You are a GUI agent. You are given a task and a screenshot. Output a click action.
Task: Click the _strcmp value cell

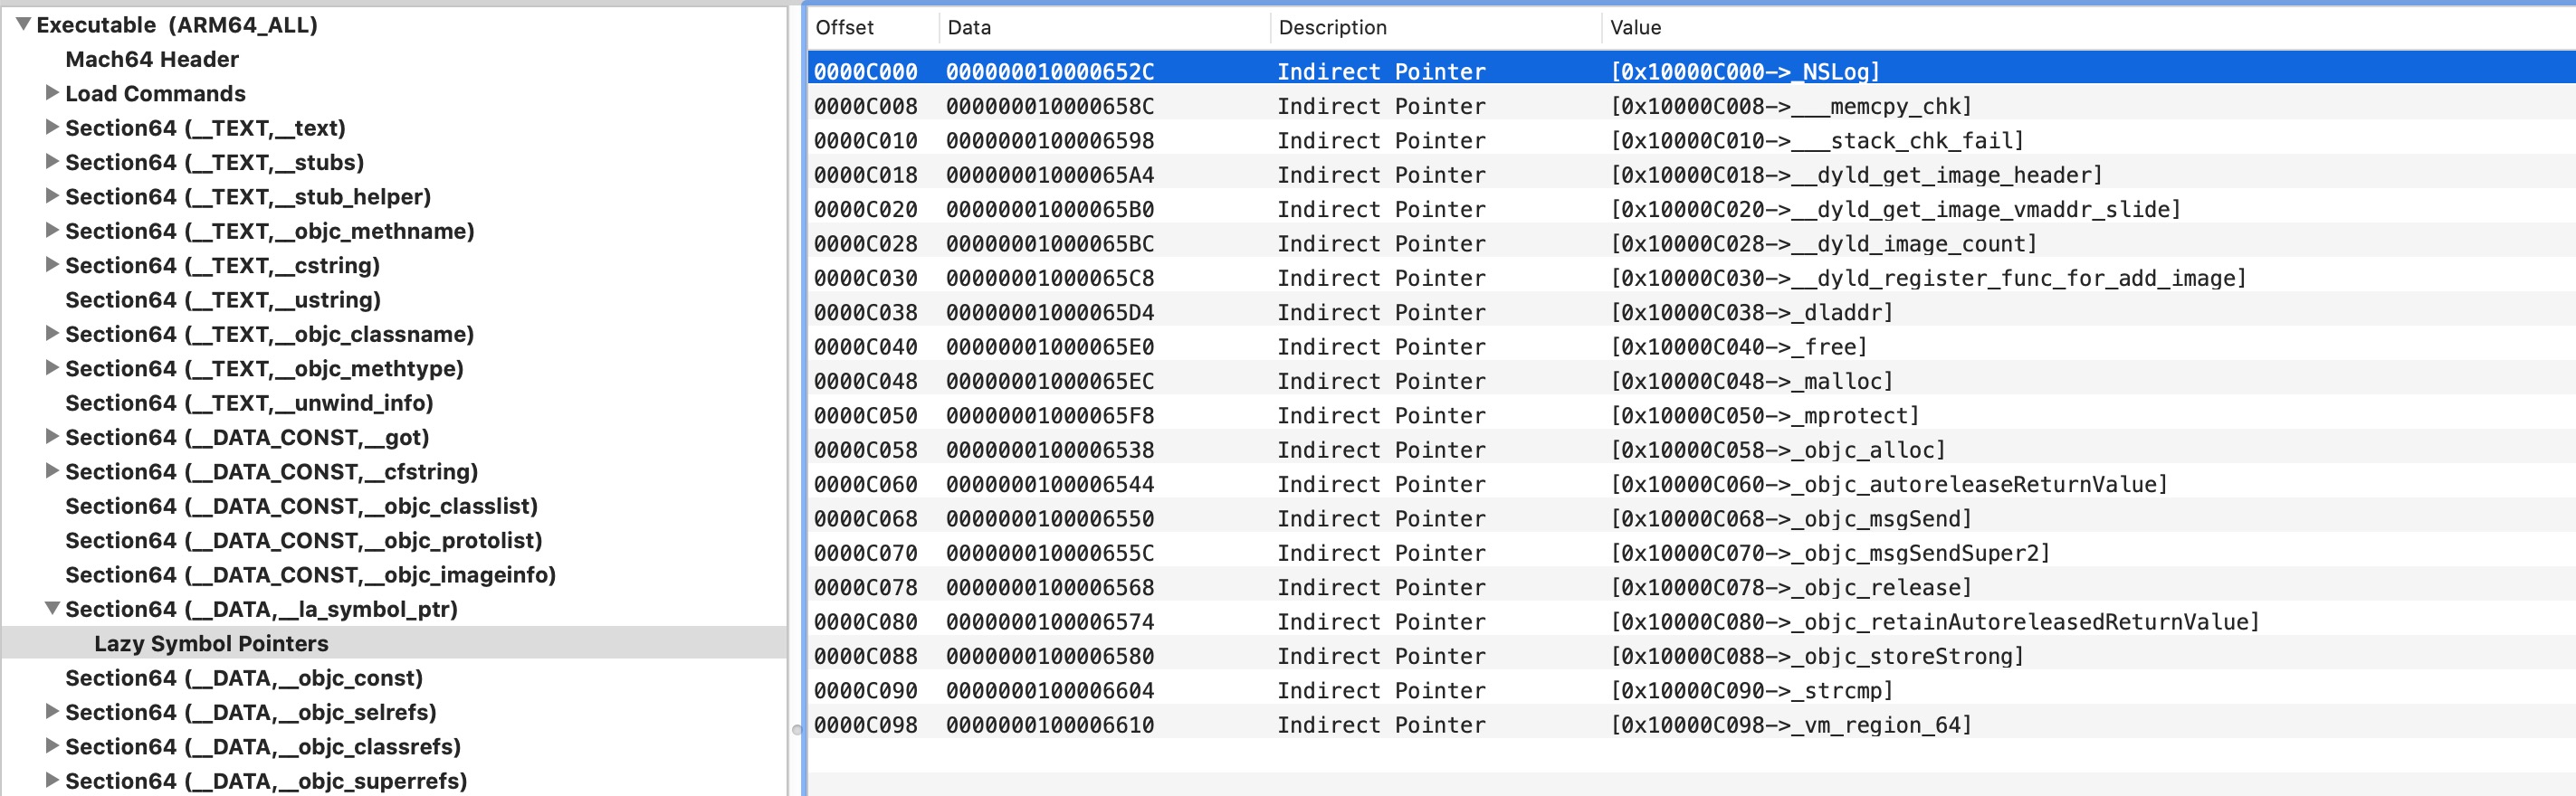1751,690
